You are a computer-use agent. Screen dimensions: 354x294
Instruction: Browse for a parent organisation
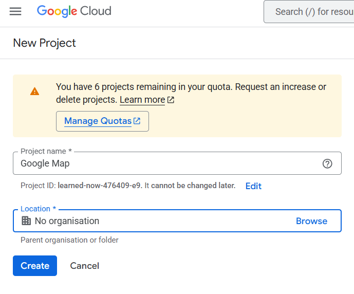(x=311, y=221)
